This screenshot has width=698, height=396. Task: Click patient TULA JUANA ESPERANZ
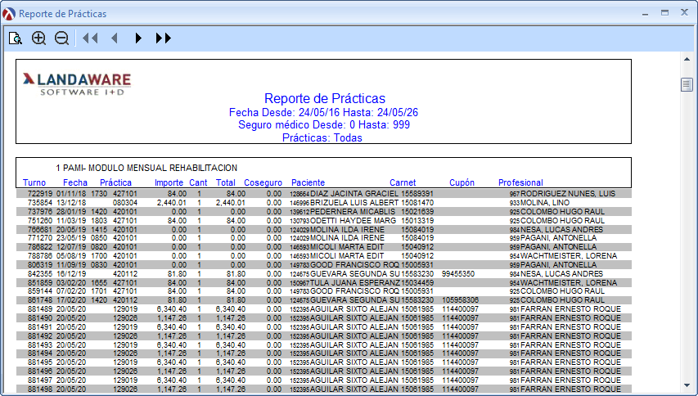355,282
